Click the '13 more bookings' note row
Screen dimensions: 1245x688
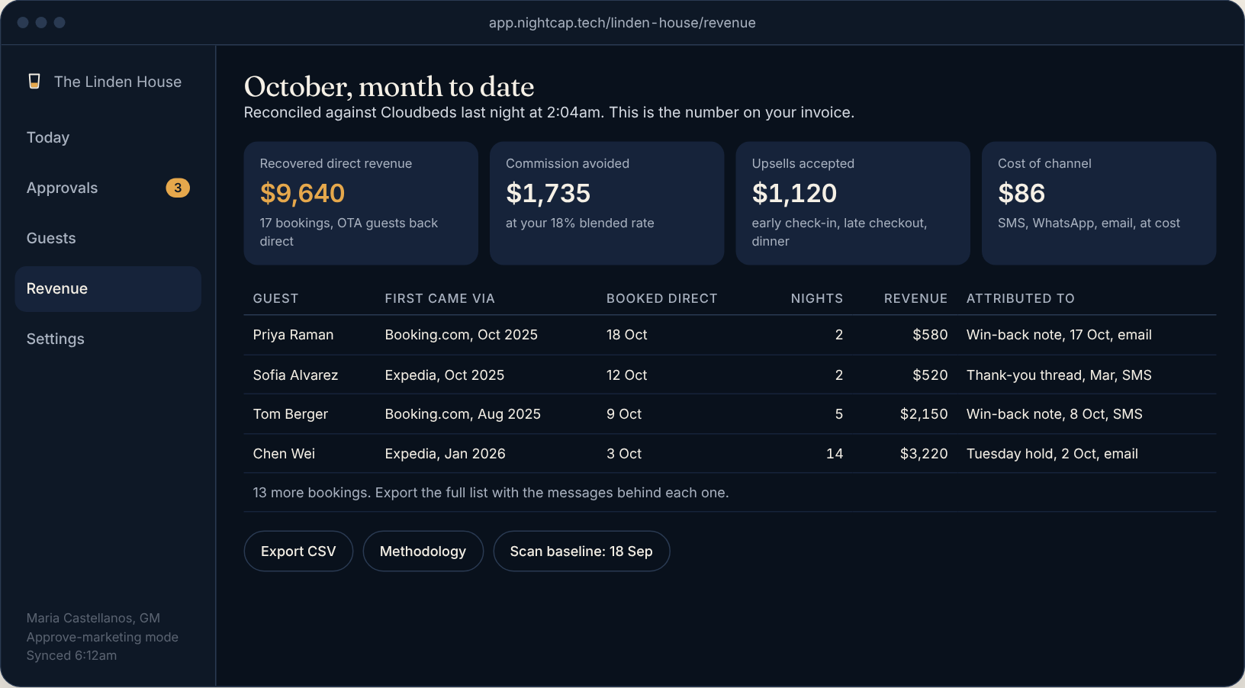click(x=730, y=493)
